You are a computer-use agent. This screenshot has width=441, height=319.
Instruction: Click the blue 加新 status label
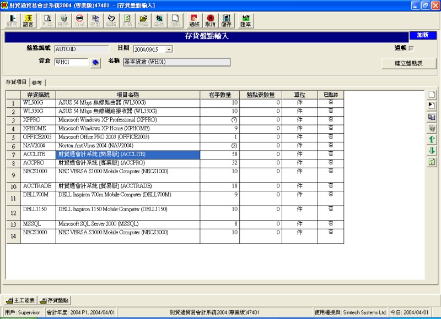pyautogui.click(x=422, y=35)
